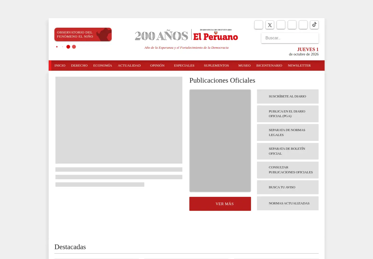
Task: Open the ESPECIALES menu
Action: tap(184, 66)
